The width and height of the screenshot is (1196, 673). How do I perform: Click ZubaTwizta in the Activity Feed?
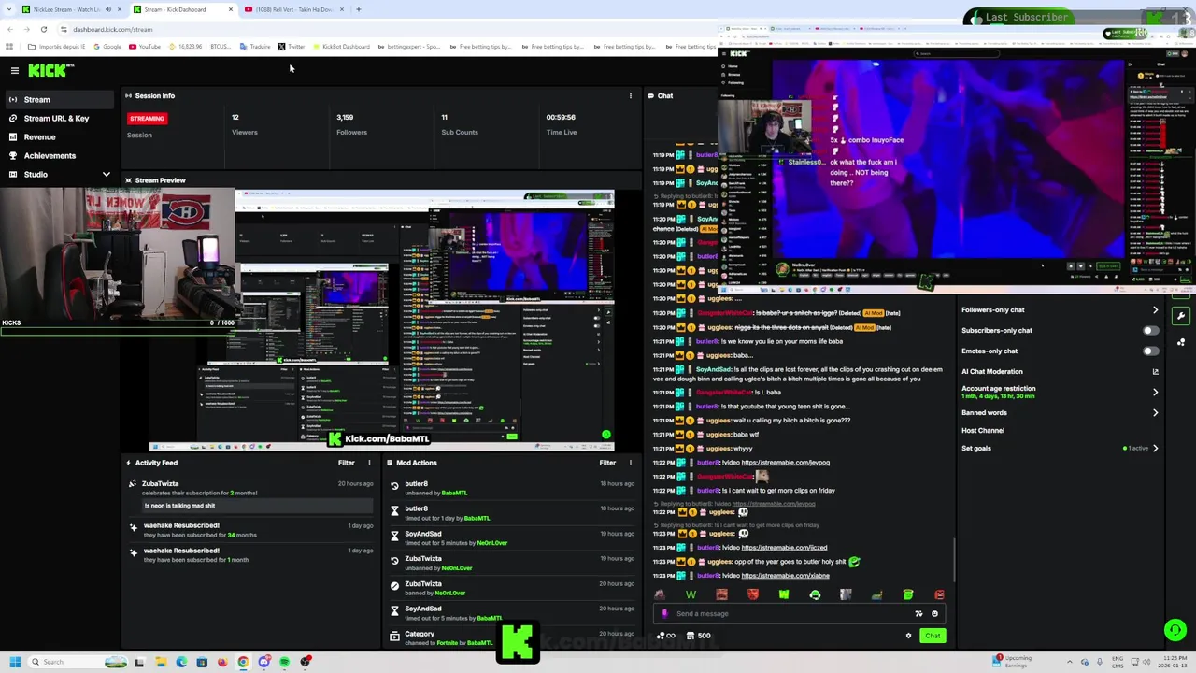tap(160, 484)
